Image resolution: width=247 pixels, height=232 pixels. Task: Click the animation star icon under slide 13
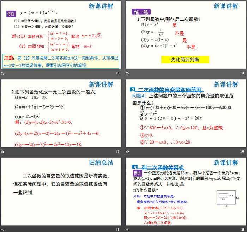pos(3,73)
